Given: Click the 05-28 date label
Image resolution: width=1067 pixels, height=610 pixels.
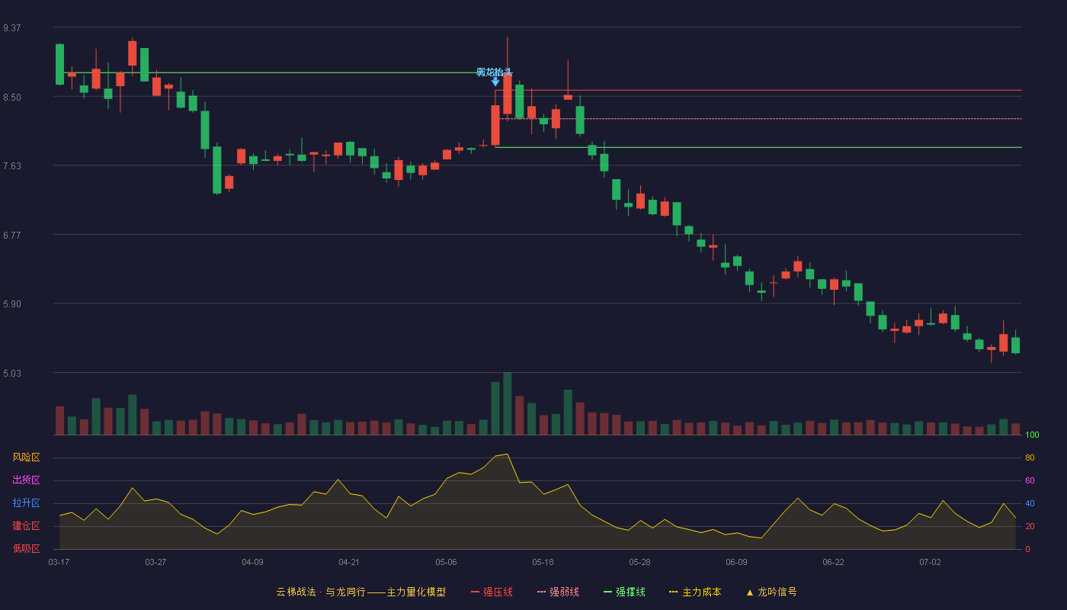Looking at the screenshot, I should [639, 562].
